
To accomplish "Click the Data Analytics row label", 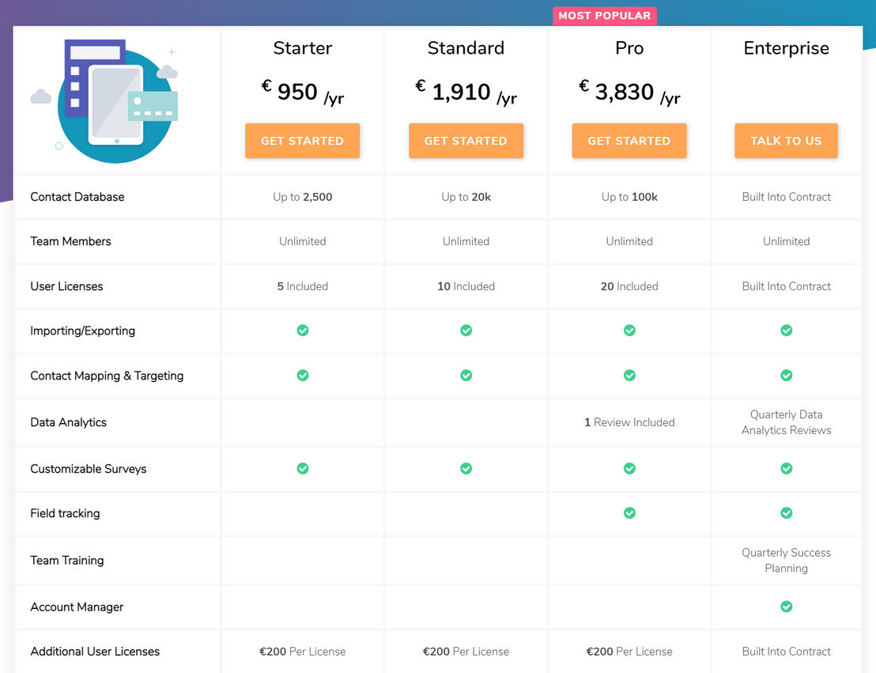I will click(68, 422).
